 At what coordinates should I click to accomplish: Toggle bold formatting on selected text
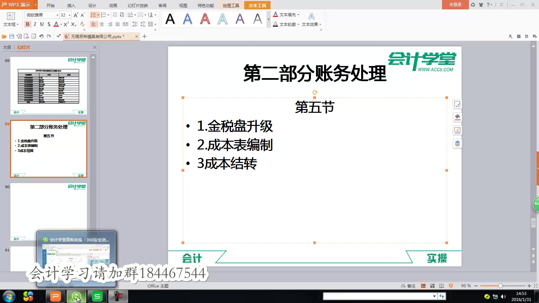click(28, 24)
